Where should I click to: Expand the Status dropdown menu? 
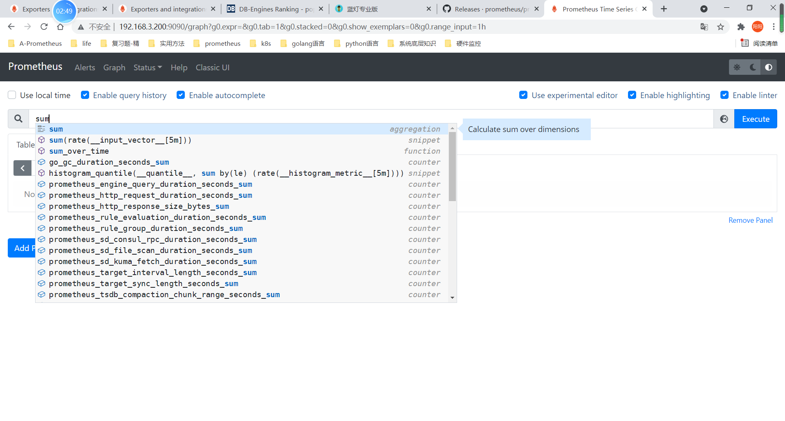148,67
